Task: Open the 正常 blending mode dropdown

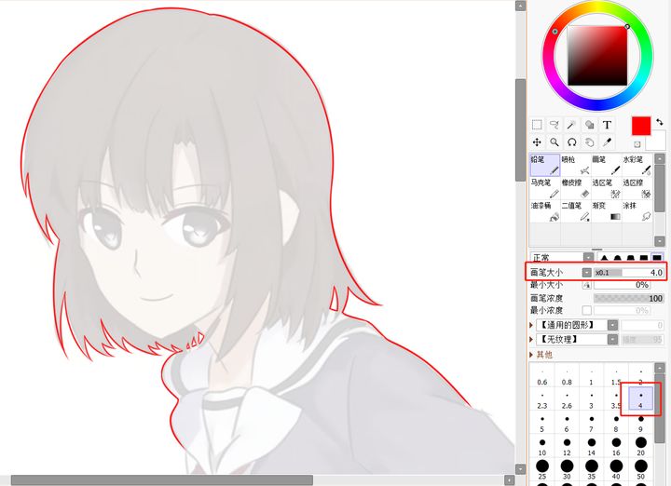Action: click(562, 257)
